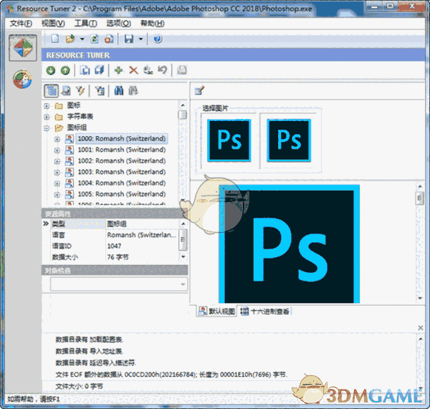Select the second Ps icon thumbnail
430x409 pixels.
[289, 140]
